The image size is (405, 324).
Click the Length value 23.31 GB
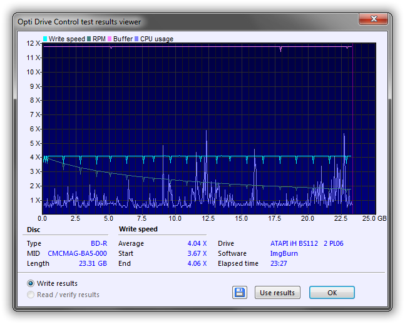tap(93, 263)
